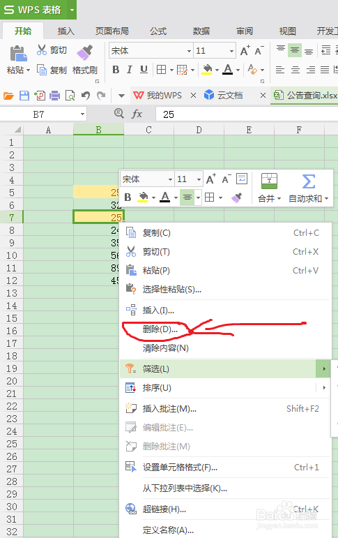Open font color dropdown arrow in ribbon
Screen dimensions: 338x538
tap(238, 70)
